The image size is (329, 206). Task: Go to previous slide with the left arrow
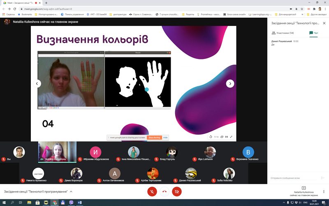point(37,84)
